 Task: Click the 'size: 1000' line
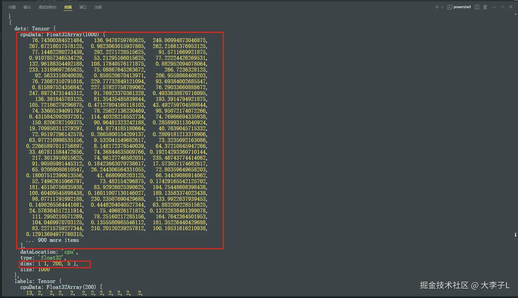tap(35, 270)
